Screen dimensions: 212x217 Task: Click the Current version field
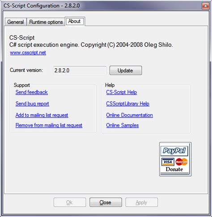coord(80,70)
